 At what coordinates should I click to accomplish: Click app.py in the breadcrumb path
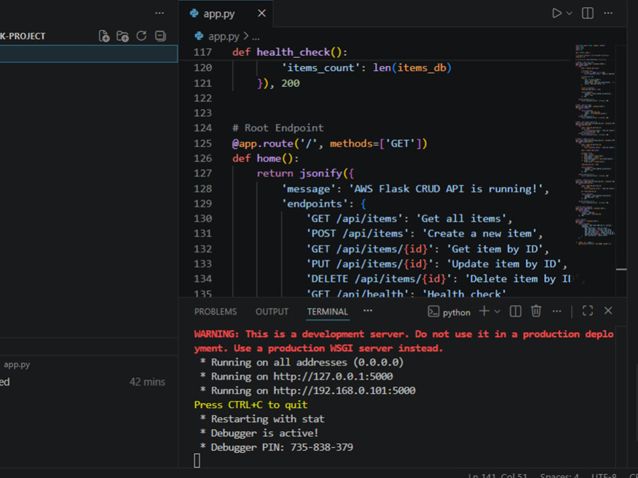(224, 36)
